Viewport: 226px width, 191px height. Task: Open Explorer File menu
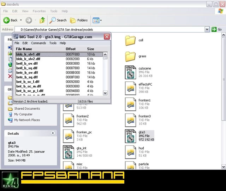[6, 11]
